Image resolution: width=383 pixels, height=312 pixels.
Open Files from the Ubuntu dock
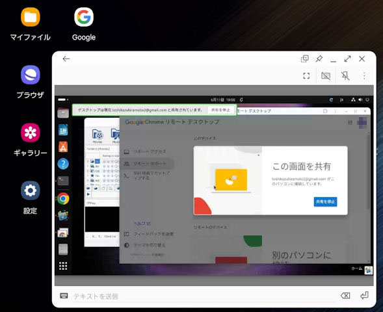coord(63,113)
